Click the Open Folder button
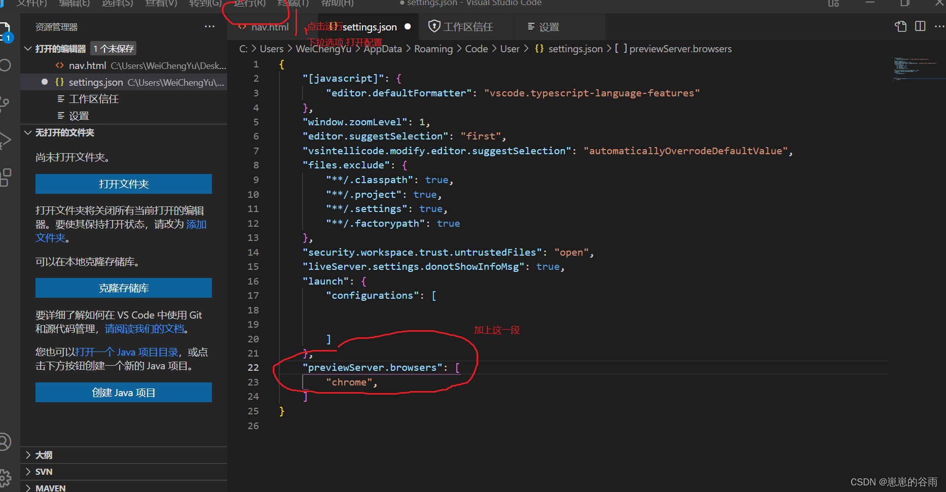 [x=124, y=184]
